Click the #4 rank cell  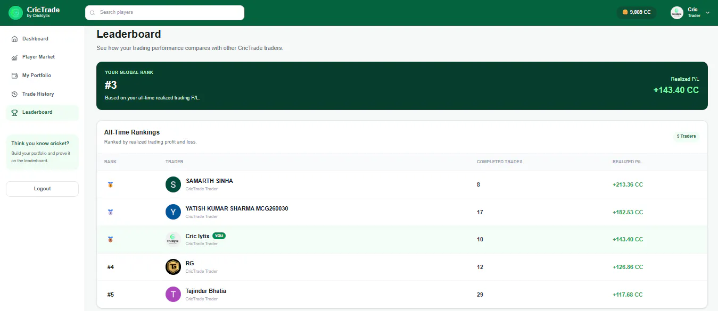tap(110, 267)
